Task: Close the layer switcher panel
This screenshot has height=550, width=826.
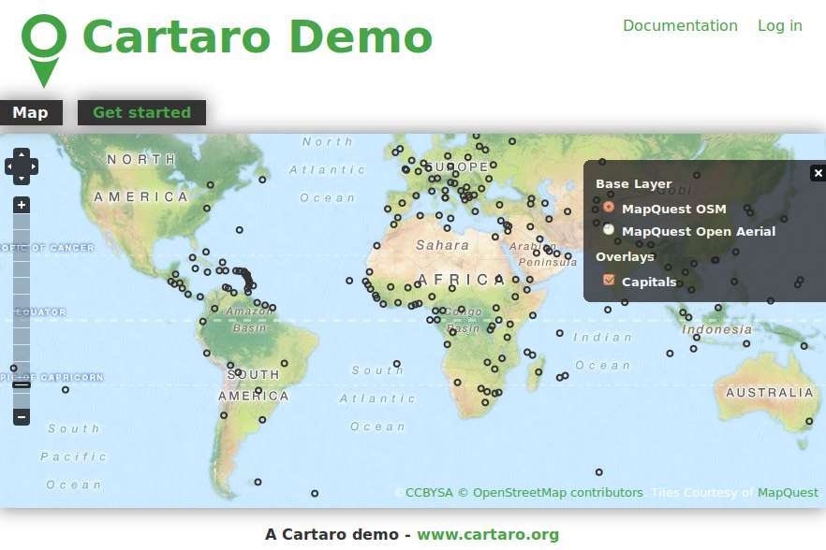Action: pos(818,173)
